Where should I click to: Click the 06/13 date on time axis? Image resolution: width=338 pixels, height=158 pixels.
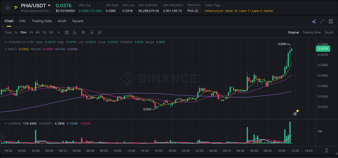227,151
